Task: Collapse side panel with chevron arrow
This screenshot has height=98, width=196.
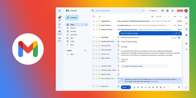Action: 186,88
